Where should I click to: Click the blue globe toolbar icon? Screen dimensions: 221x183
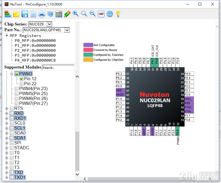coord(110,14)
